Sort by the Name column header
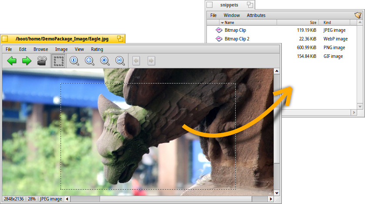Viewport: 365px width, 204px height. tap(230, 23)
